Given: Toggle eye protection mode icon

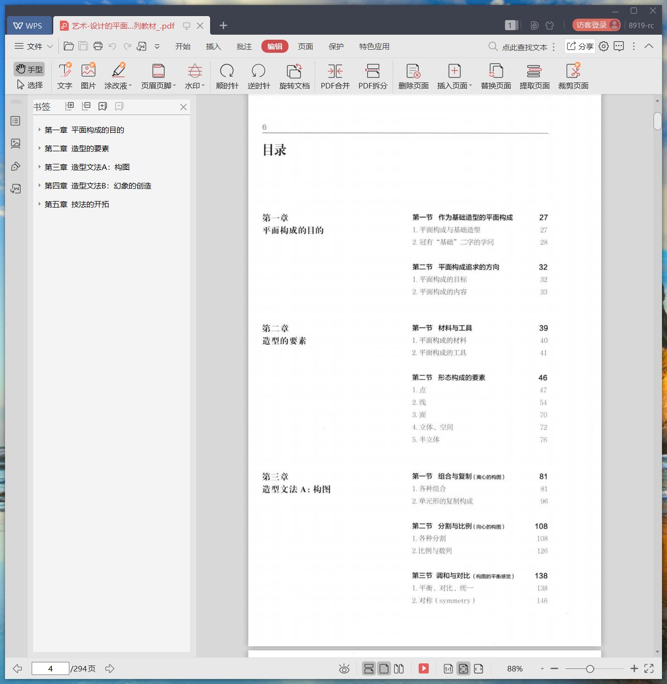Looking at the screenshot, I should click(344, 668).
